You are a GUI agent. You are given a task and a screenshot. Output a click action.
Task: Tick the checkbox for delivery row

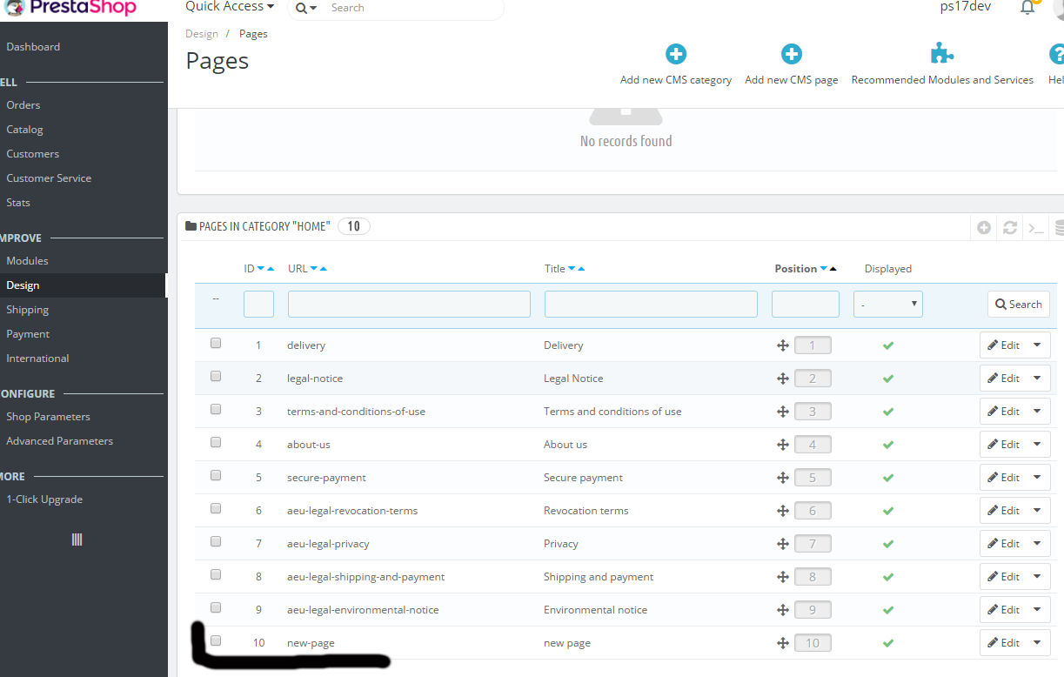coord(216,343)
